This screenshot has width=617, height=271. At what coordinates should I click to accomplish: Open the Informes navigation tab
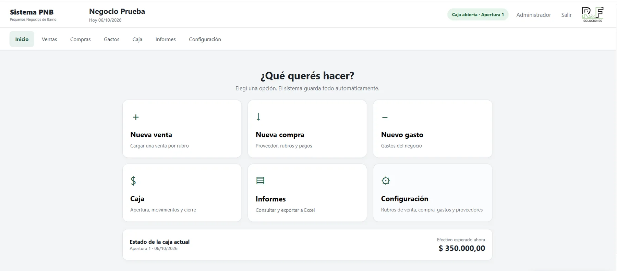point(166,39)
